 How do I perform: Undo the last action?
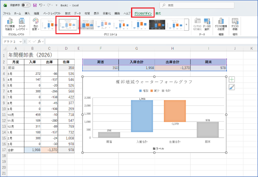tap(41, 5)
